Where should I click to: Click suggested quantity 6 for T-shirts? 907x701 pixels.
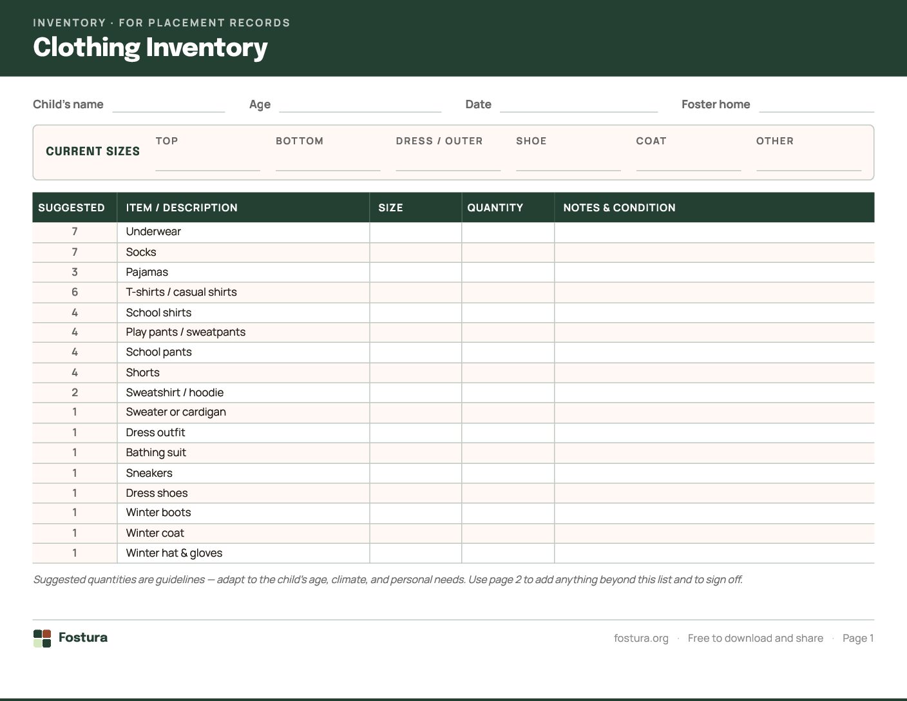pos(75,292)
